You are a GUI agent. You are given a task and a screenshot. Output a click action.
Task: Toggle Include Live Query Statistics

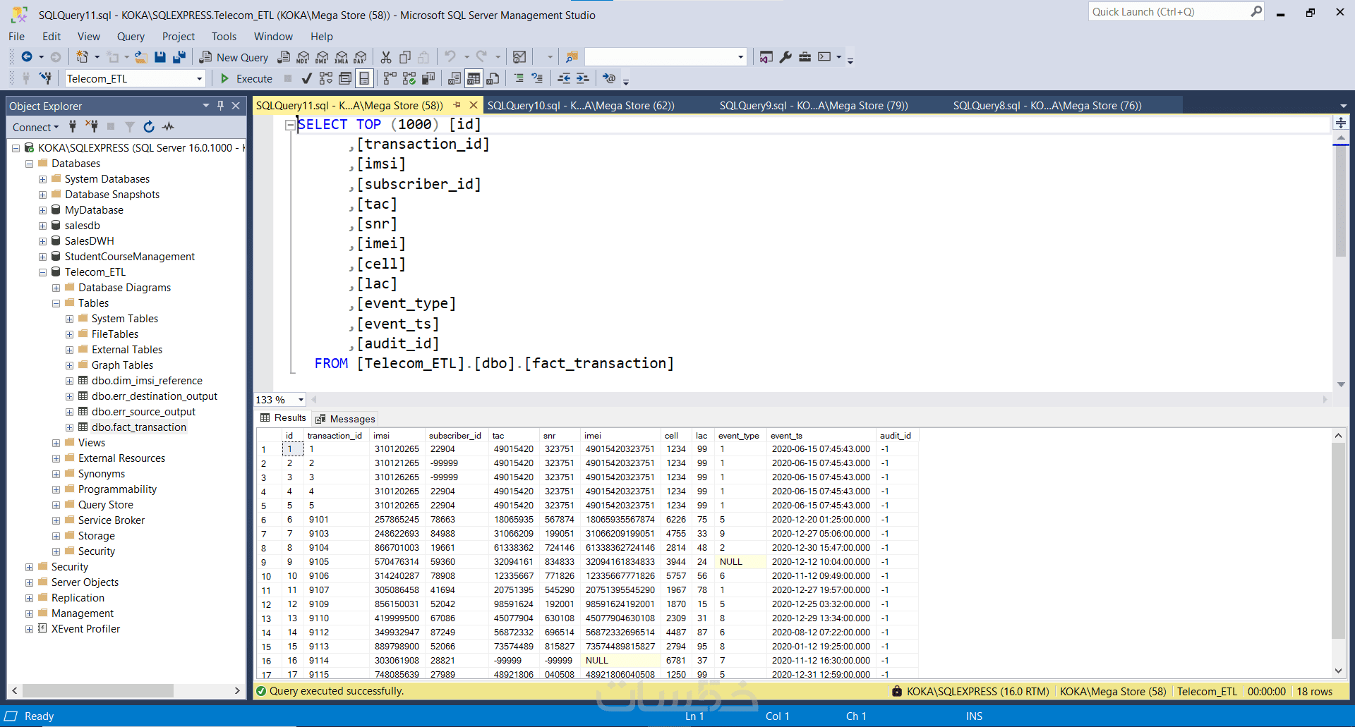coord(409,78)
